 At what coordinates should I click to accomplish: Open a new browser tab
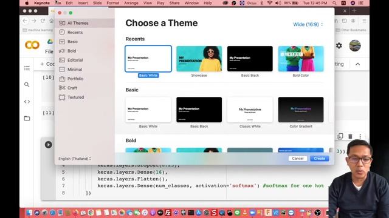point(354,11)
